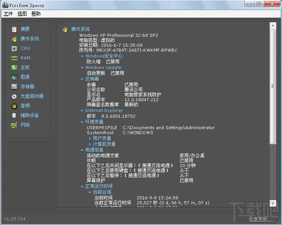The width and height of the screenshot is (282, 225).
Task: Click the 屏幕保护 row label
Action: coord(96,180)
